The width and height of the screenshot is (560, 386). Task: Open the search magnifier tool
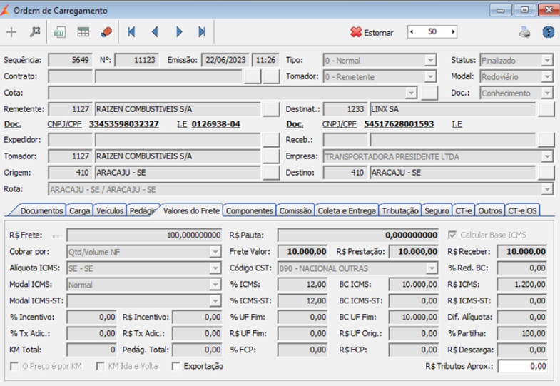[x=34, y=32]
